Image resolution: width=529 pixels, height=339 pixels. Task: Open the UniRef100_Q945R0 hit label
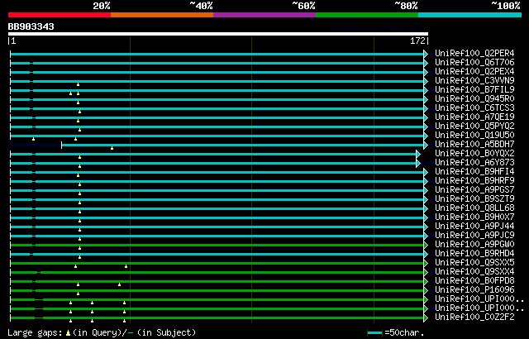click(474, 99)
